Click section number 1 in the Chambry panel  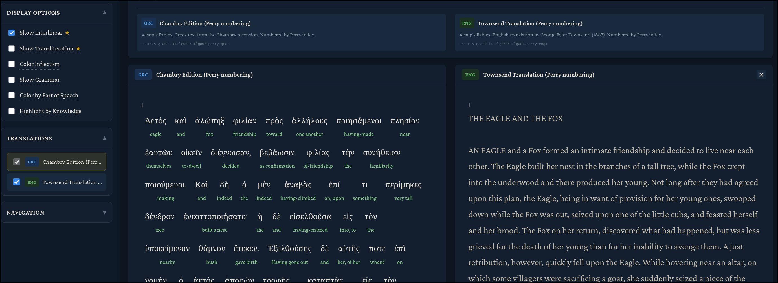pos(142,105)
